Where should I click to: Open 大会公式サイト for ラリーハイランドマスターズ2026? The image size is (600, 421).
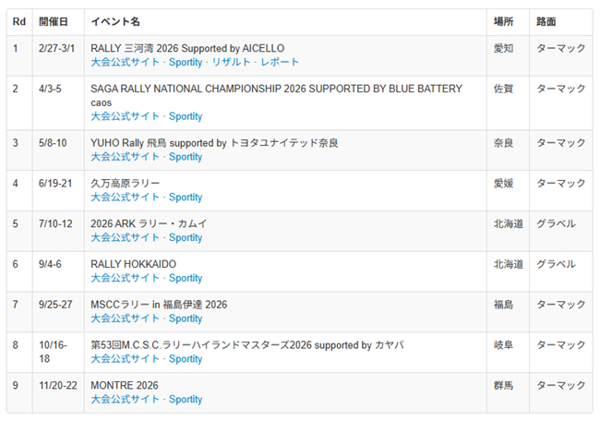pyautogui.click(x=125, y=359)
